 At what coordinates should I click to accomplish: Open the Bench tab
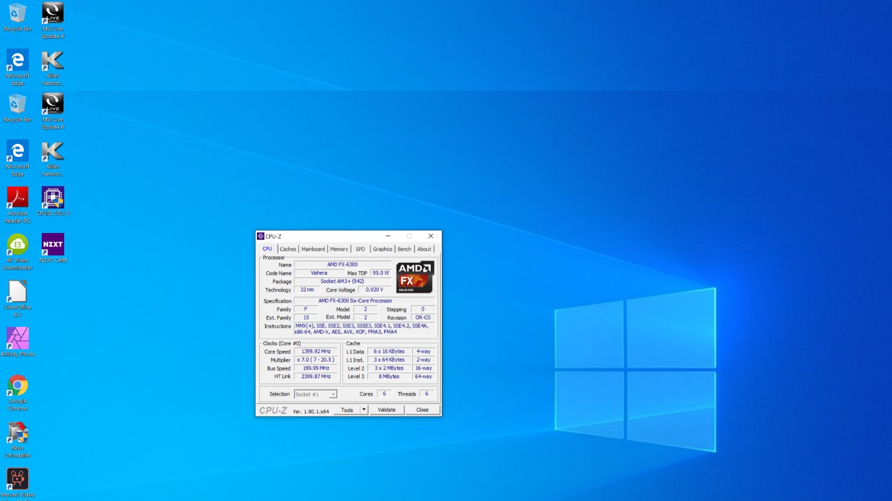(x=404, y=250)
